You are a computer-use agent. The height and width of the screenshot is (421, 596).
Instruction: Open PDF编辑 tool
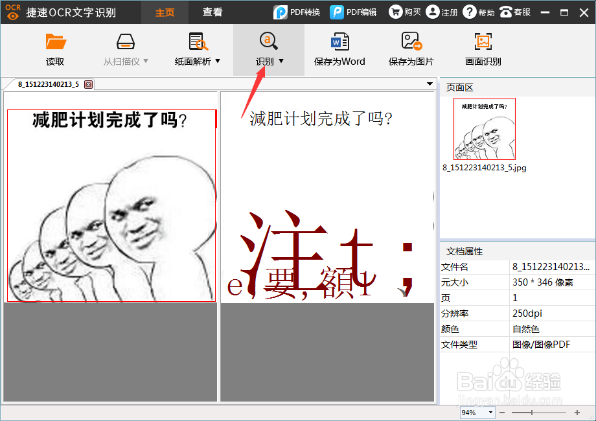[353, 12]
